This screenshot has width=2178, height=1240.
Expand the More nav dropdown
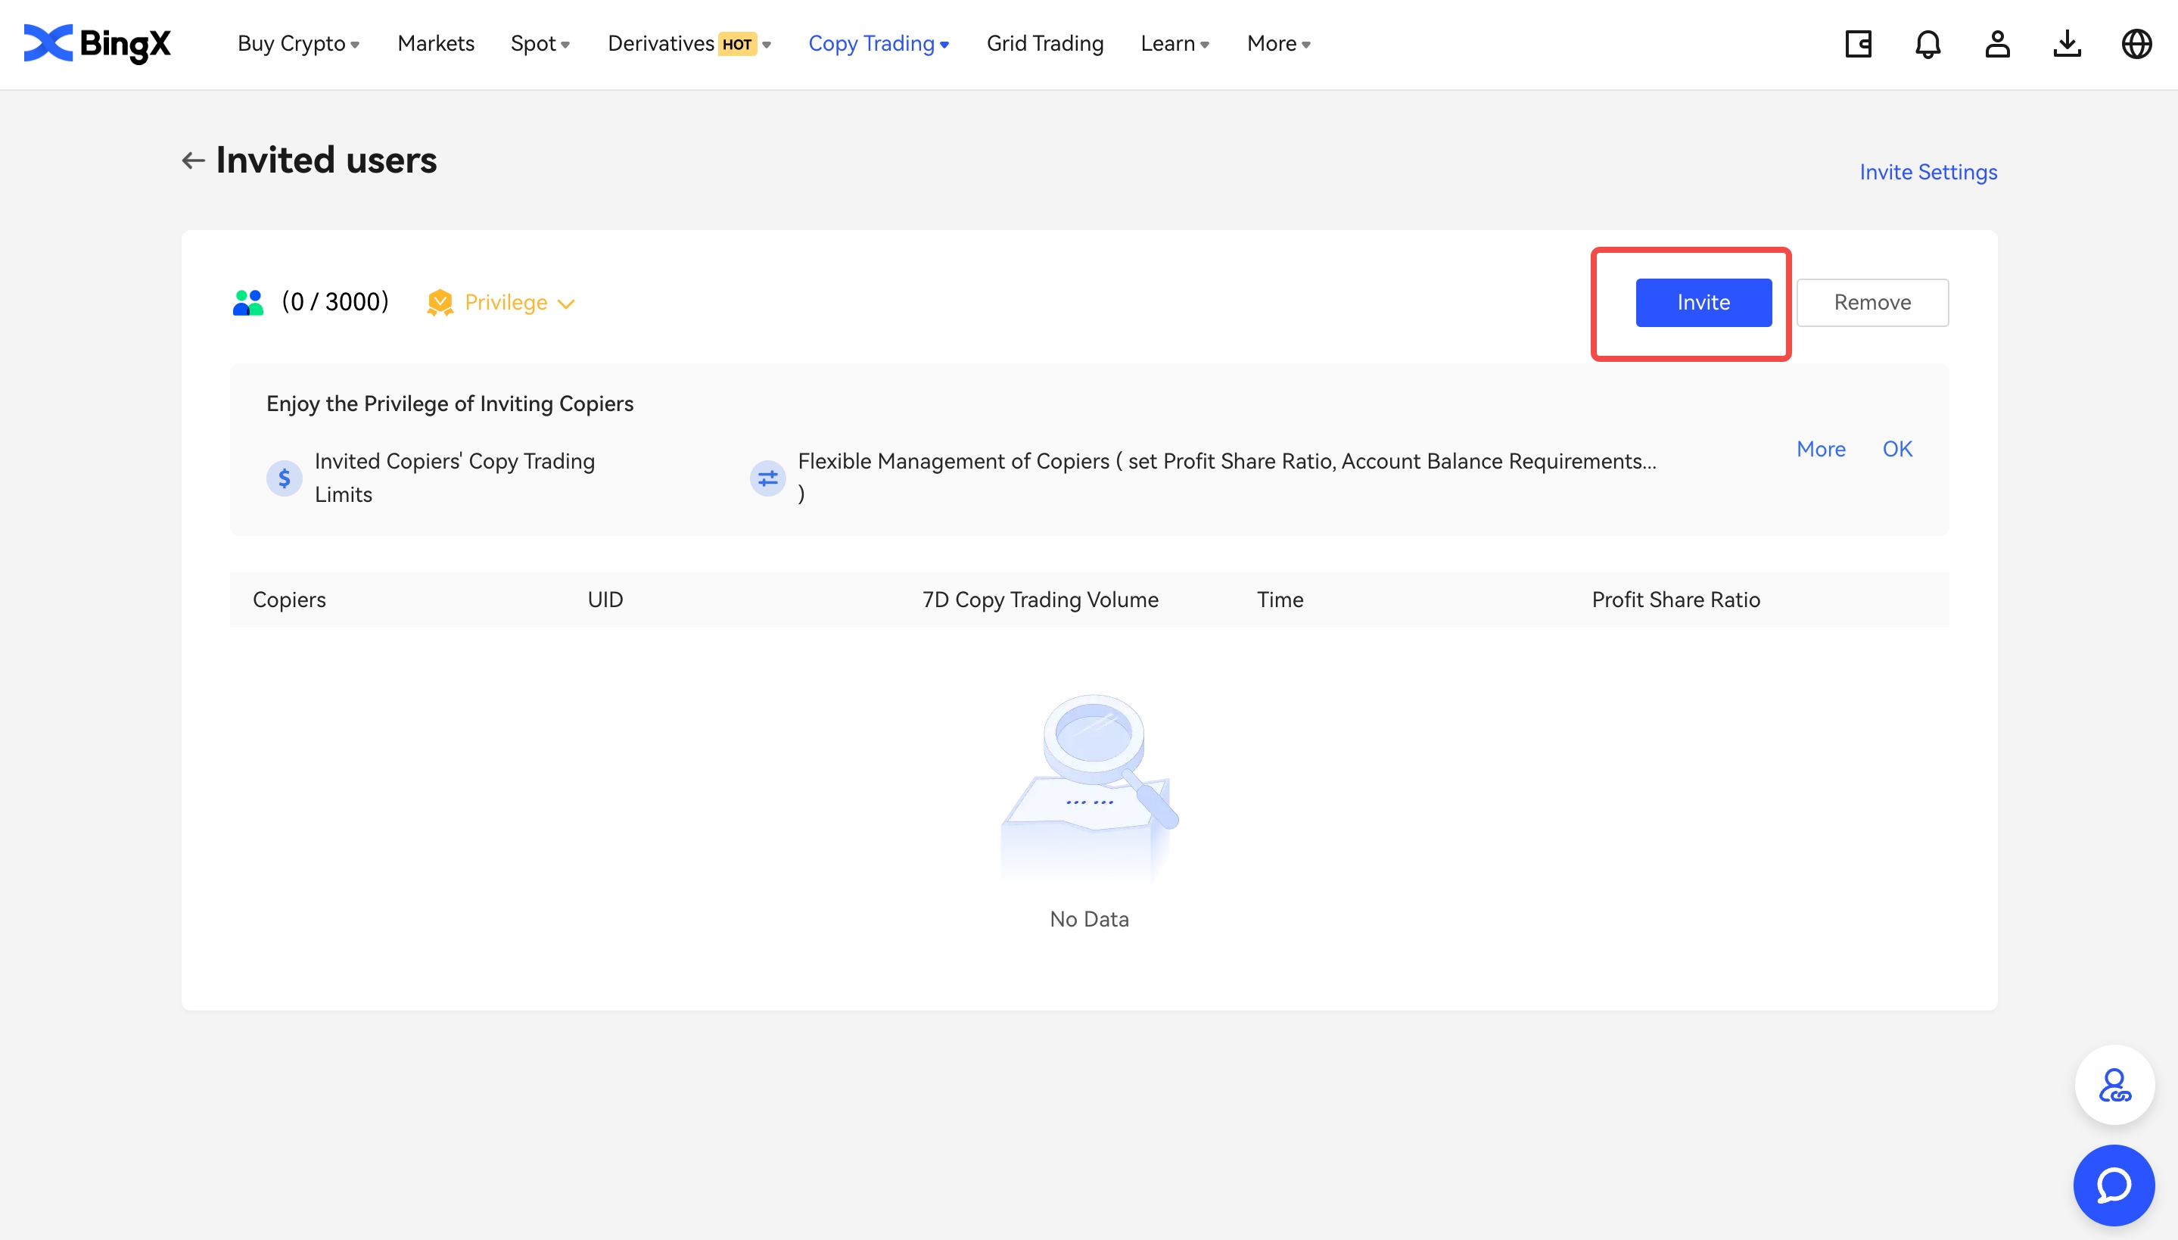[1278, 43]
